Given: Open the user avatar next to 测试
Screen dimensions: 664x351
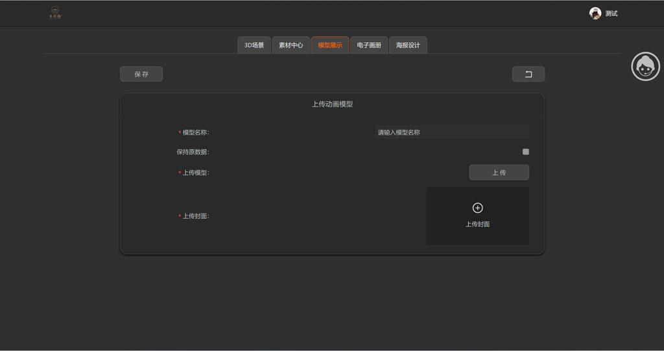Looking at the screenshot, I should pos(595,13).
